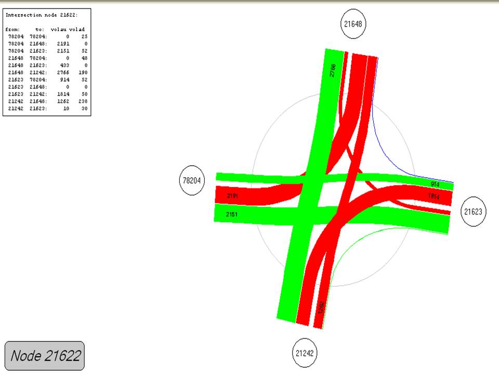Click the 2151 volume label on green band
The image size is (499, 374).
(232, 214)
